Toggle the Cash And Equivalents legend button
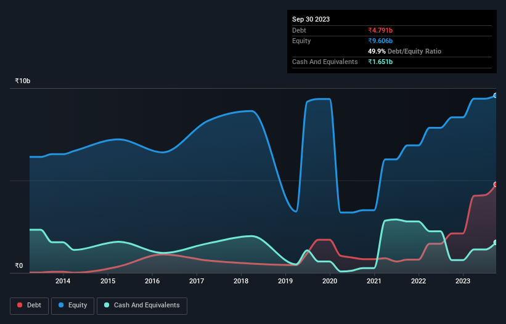Image resolution: width=506 pixels, height=324 pixels. coord(142,306)
